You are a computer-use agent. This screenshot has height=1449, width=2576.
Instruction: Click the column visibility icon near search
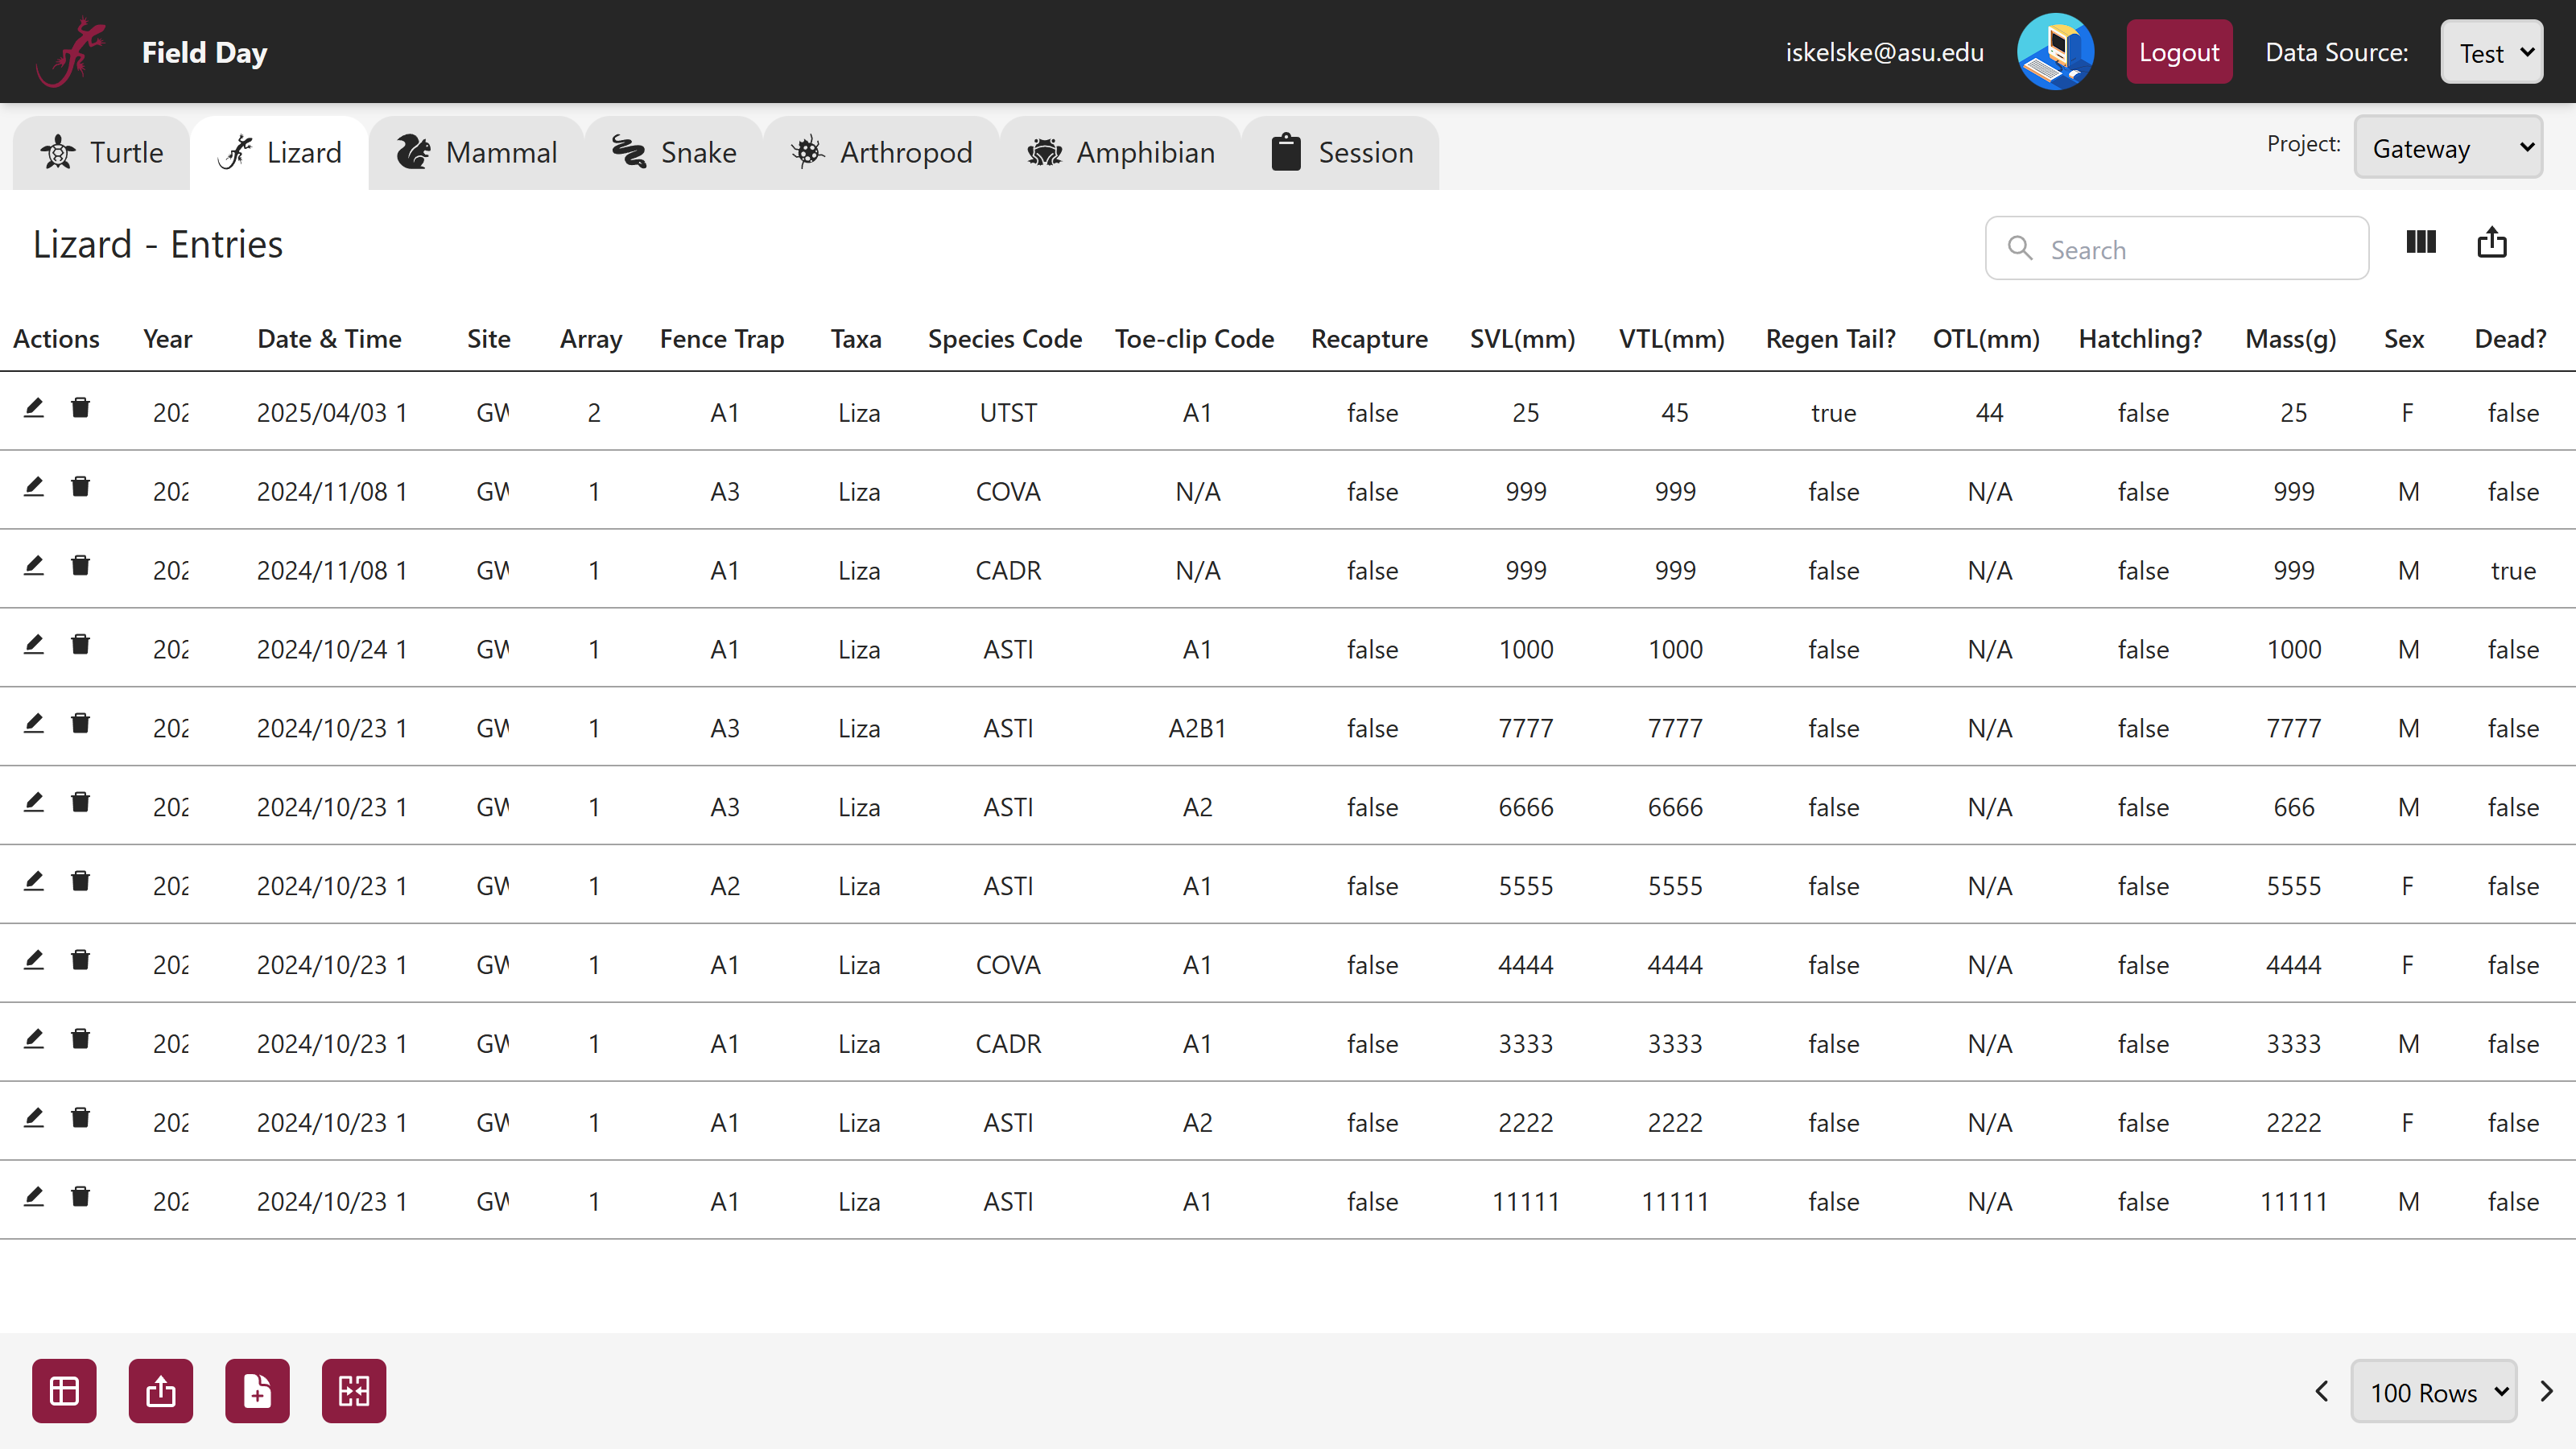click(x=2420, y=242)
